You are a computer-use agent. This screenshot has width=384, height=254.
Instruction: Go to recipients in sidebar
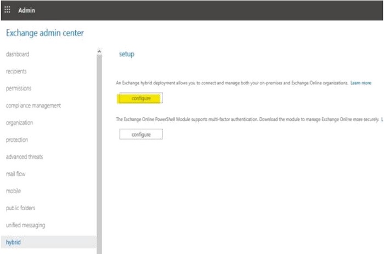coord(16,71)
